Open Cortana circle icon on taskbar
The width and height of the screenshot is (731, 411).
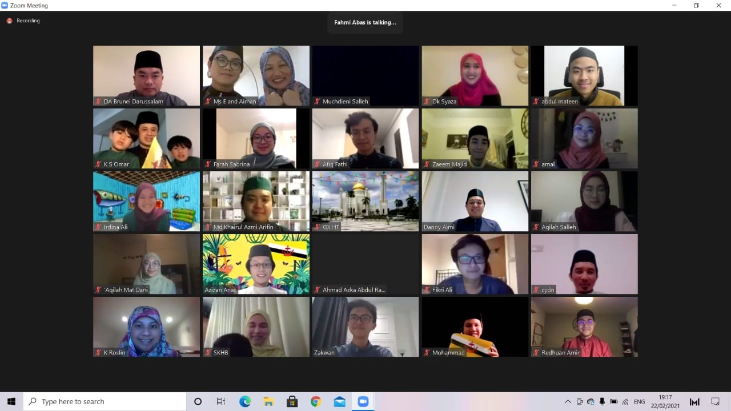[x=198, y=402]
